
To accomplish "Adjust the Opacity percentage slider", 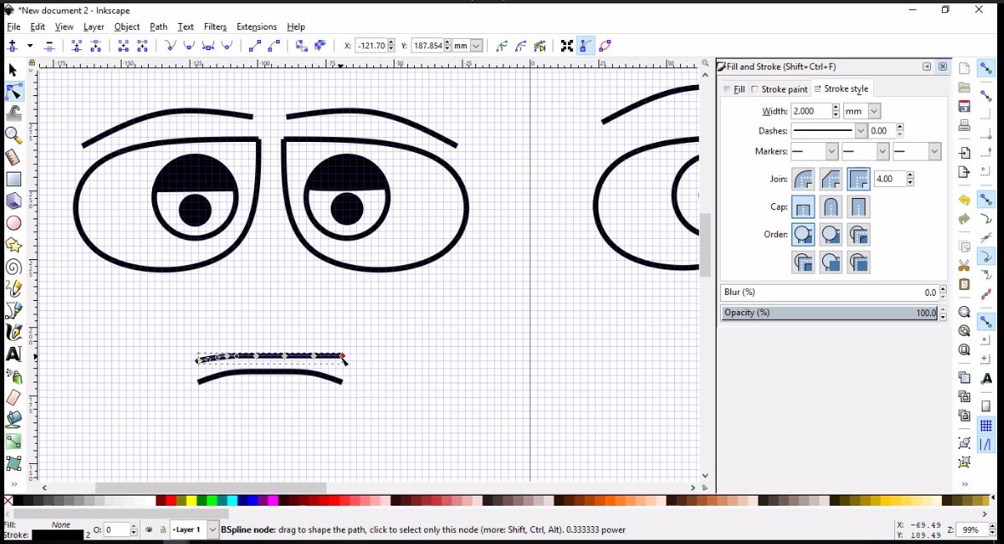I will [x=829, y=312].
